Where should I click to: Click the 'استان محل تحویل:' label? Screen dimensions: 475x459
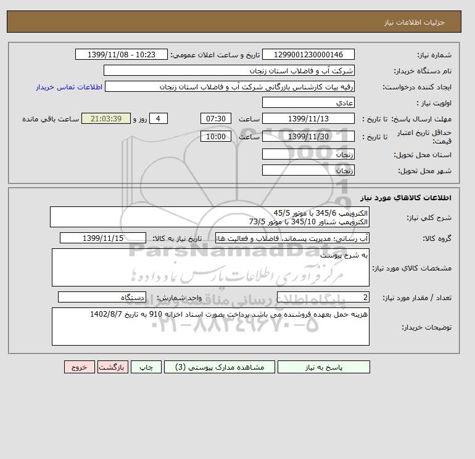point(423,155)
